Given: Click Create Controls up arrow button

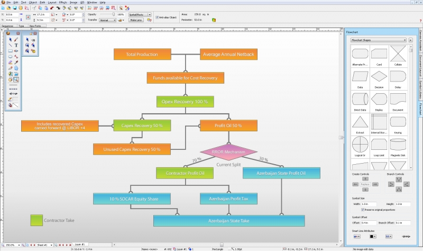Looking at the screenshot, I should click(365, 179).
